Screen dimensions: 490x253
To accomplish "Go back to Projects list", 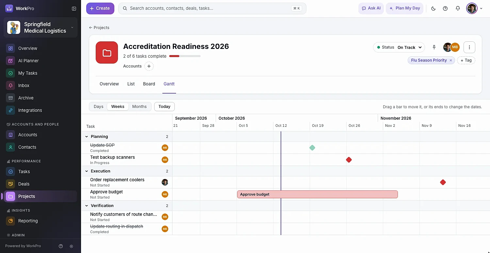I will 99,28.
